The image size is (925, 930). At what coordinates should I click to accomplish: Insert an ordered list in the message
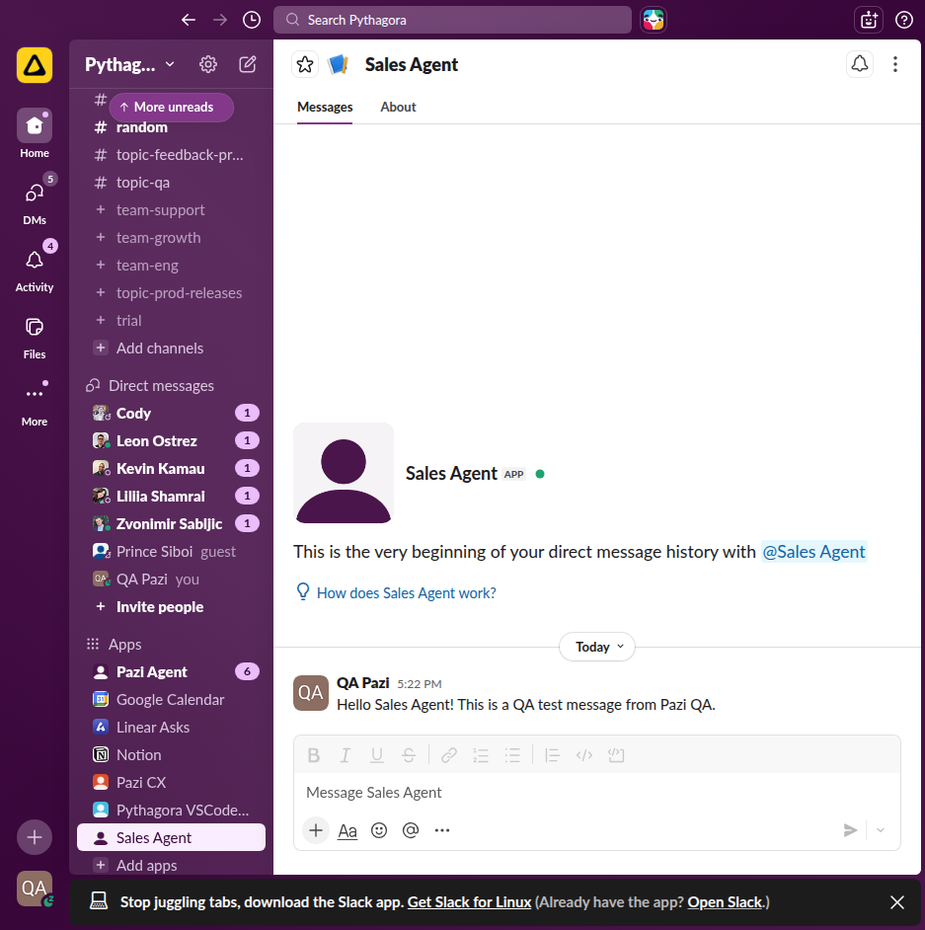[481, 754]
